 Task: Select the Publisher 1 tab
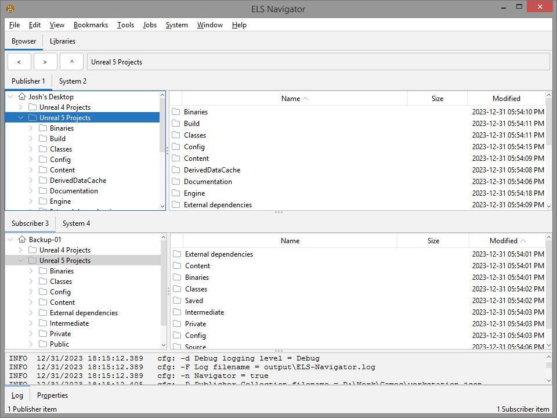point(28,81)
